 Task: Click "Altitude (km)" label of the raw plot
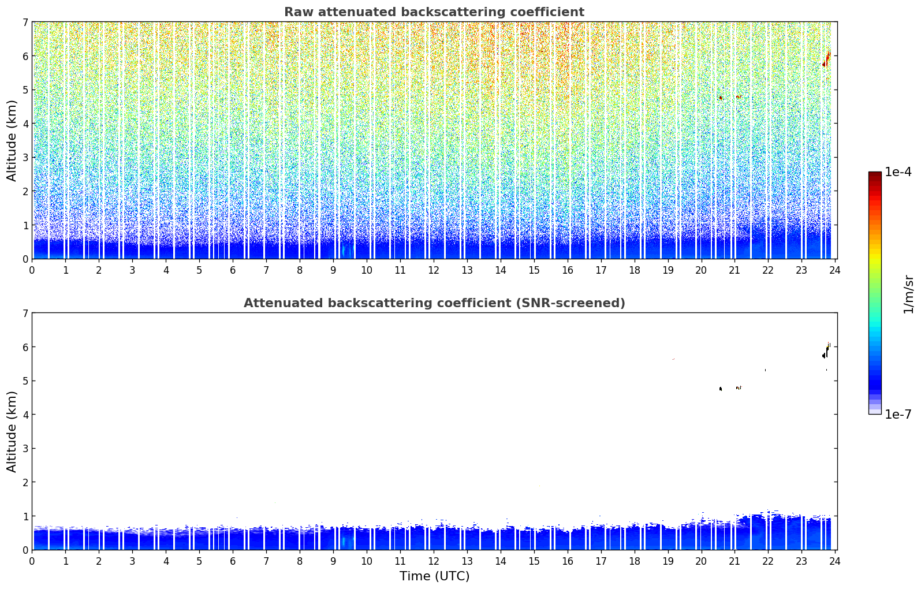tap(12, 140)
